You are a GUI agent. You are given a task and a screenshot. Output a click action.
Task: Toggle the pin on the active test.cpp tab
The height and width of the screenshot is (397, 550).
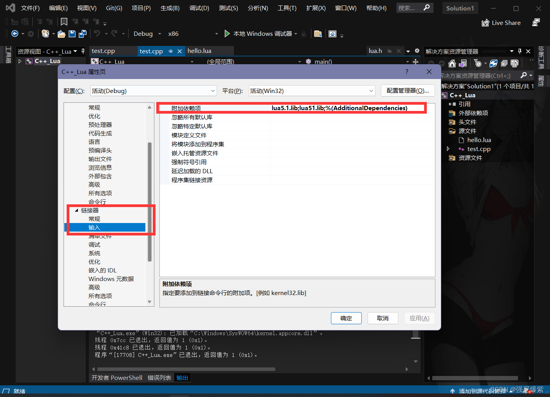pyautogui.click(x=170, y=51)
